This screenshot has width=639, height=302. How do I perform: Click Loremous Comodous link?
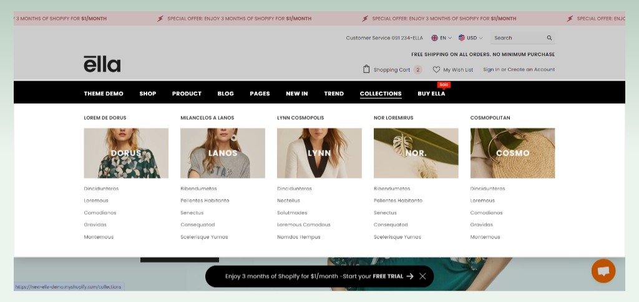tap(304, 225)
